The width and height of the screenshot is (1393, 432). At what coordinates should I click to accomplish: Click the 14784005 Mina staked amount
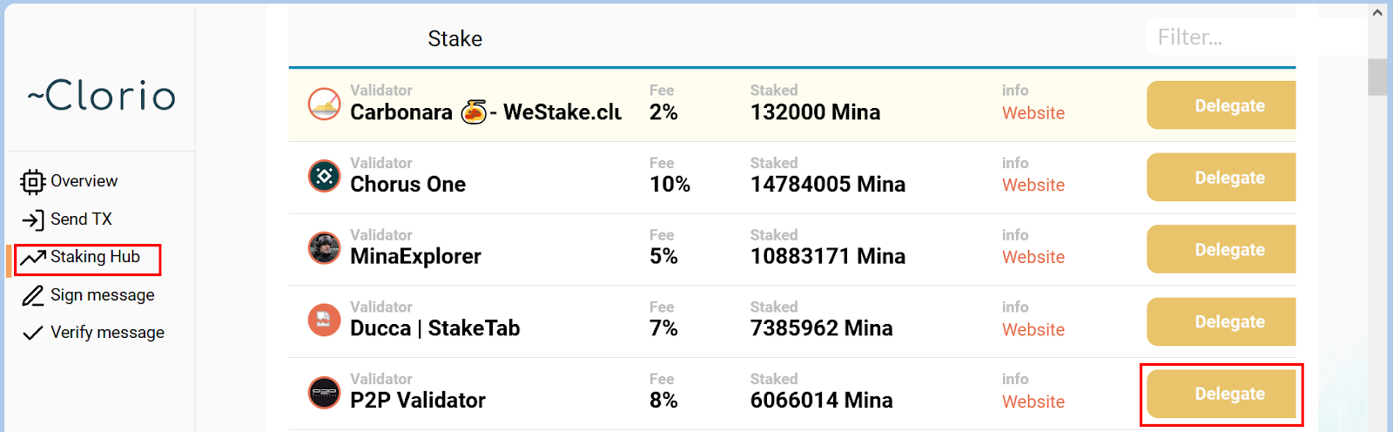(828, 185)
